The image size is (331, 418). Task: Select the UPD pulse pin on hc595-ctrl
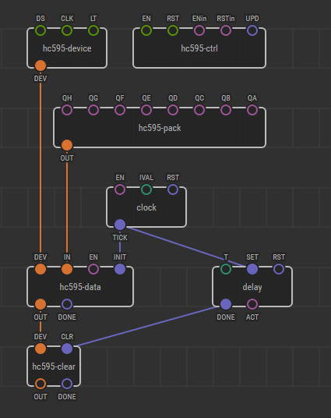point(252,30)
